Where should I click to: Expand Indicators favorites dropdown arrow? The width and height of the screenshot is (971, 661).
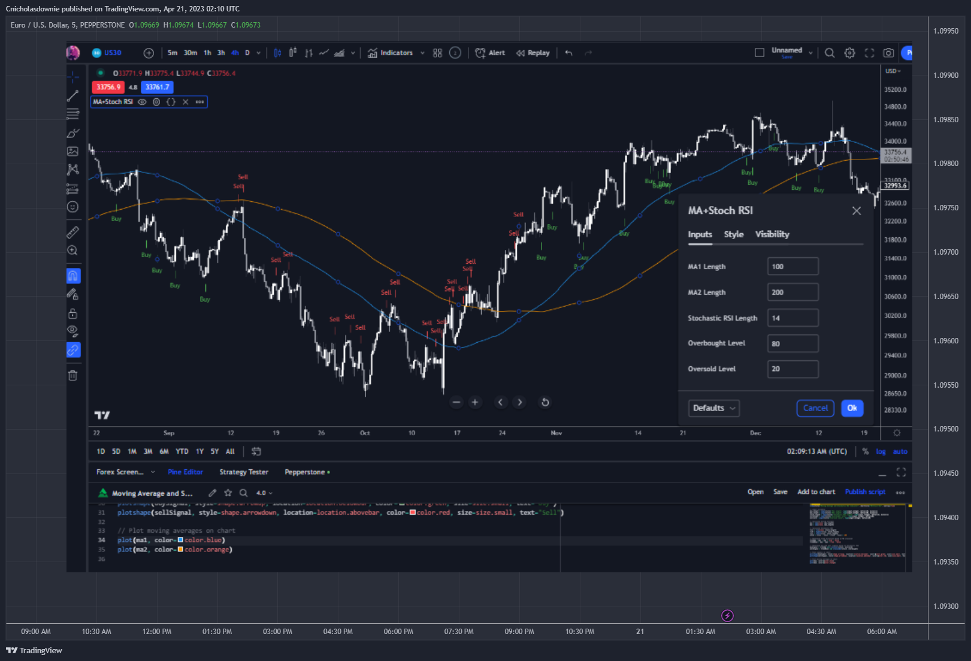point(422,53)
